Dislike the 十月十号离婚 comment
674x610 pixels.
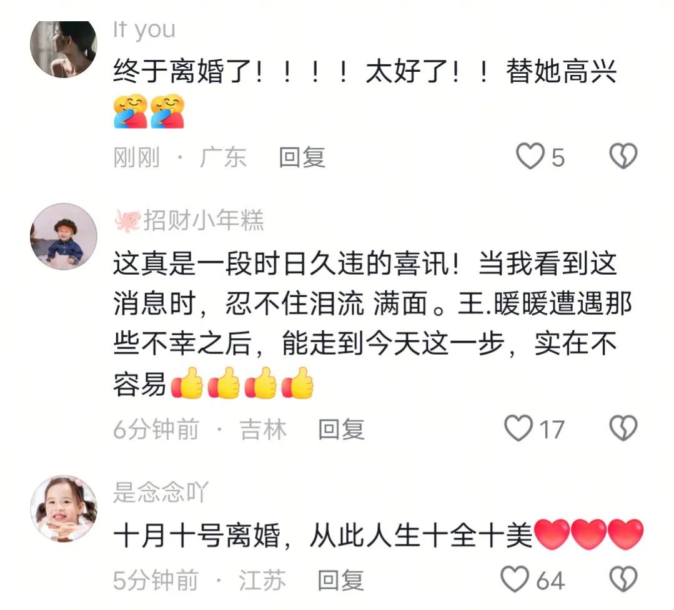pos(623,579)
